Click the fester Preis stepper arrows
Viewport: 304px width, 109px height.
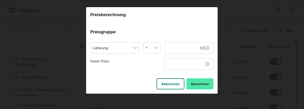point(208,64)
